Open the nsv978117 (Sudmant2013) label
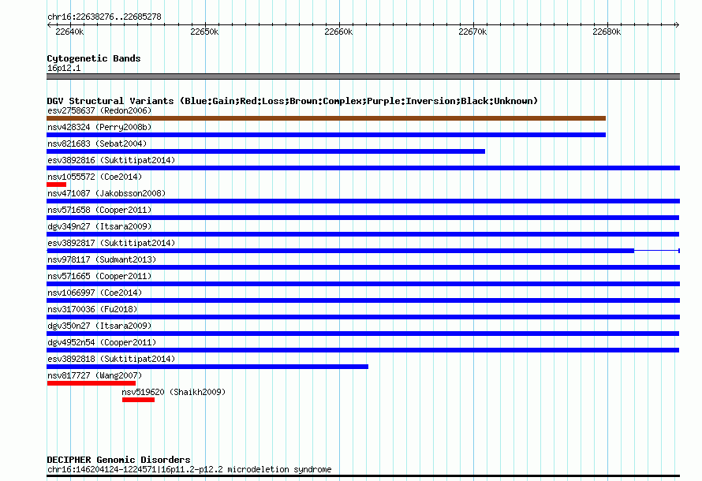This screenshot has height=481, width=702. (x=102, y=259)
